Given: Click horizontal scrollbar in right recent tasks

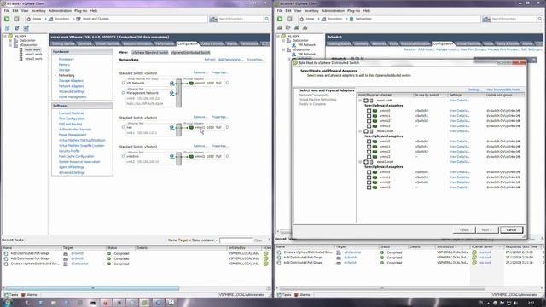Looking at the screenshot, I should coord(382,288).
